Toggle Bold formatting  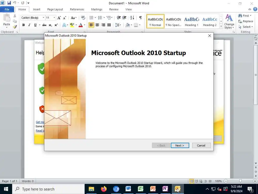23,25
